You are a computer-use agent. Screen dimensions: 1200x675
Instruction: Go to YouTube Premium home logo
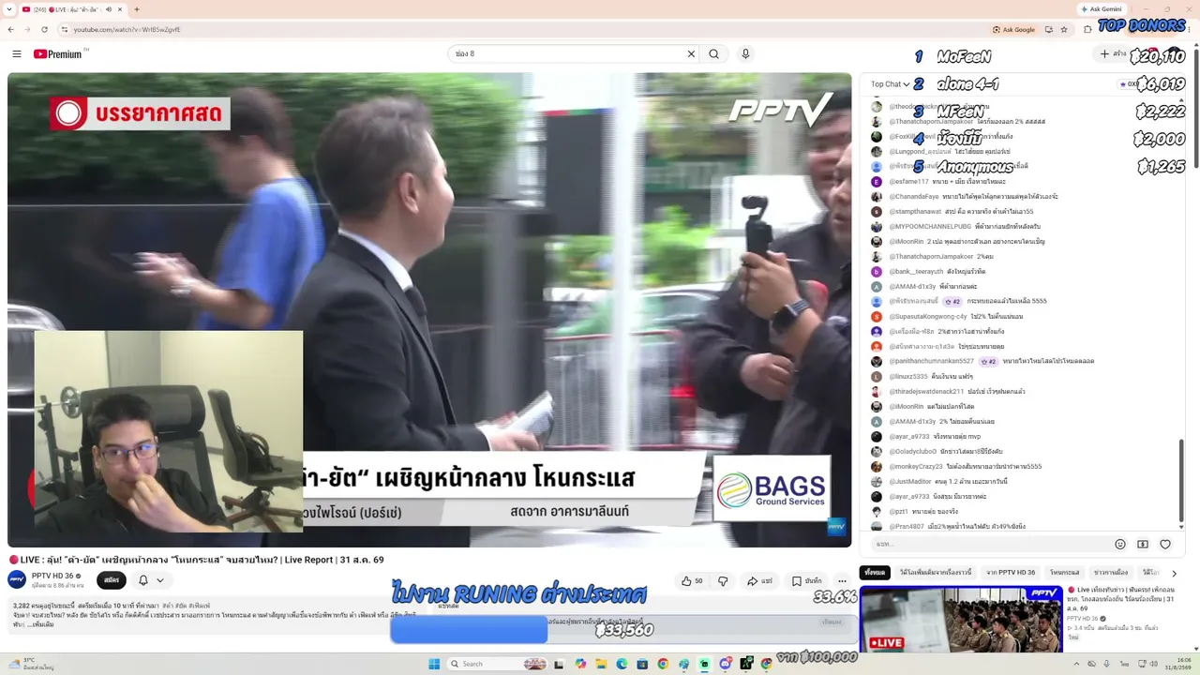[58, 54]
